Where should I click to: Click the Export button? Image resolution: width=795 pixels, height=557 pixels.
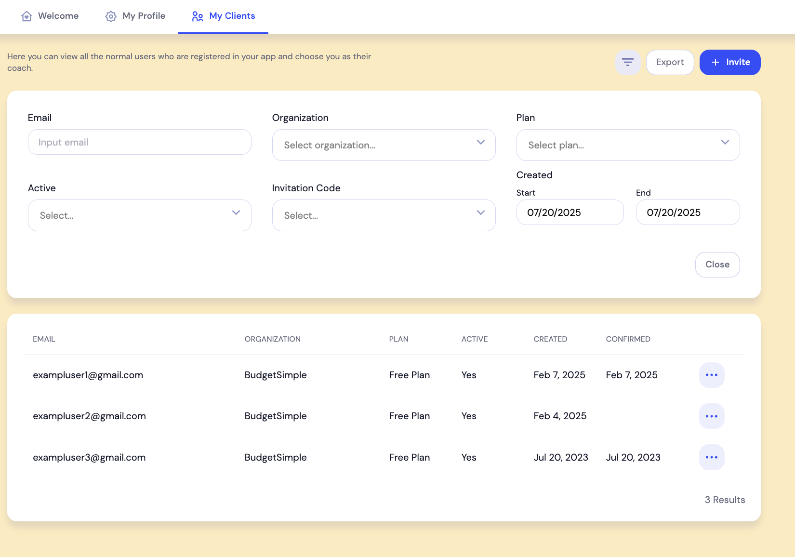670,62
